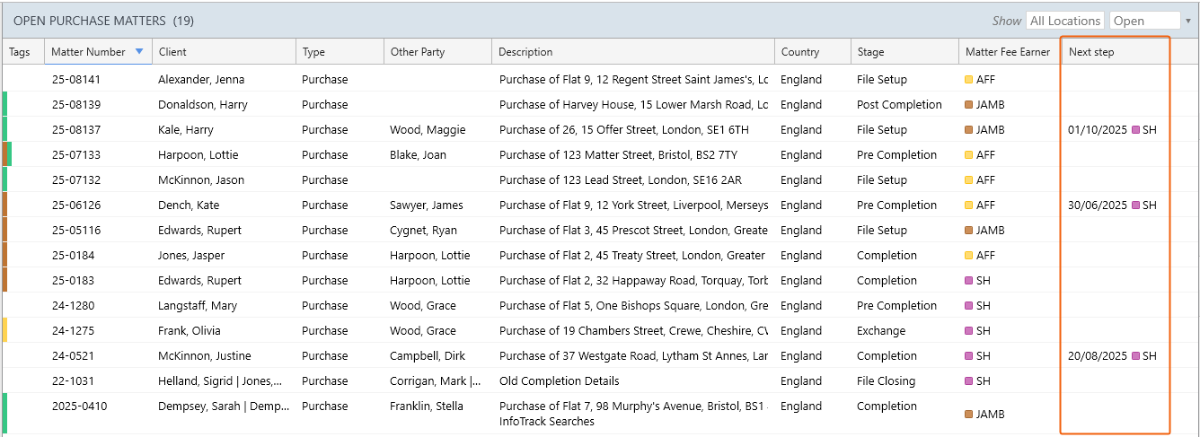Click the sort arrow in Matter Number header
Image resolution: width=1200 pixels, height=437 pixels.
[138, 52]
